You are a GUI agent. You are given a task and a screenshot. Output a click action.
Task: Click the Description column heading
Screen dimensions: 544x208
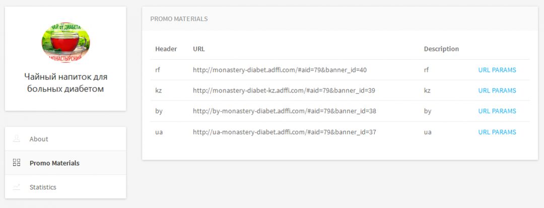(441, 49)
